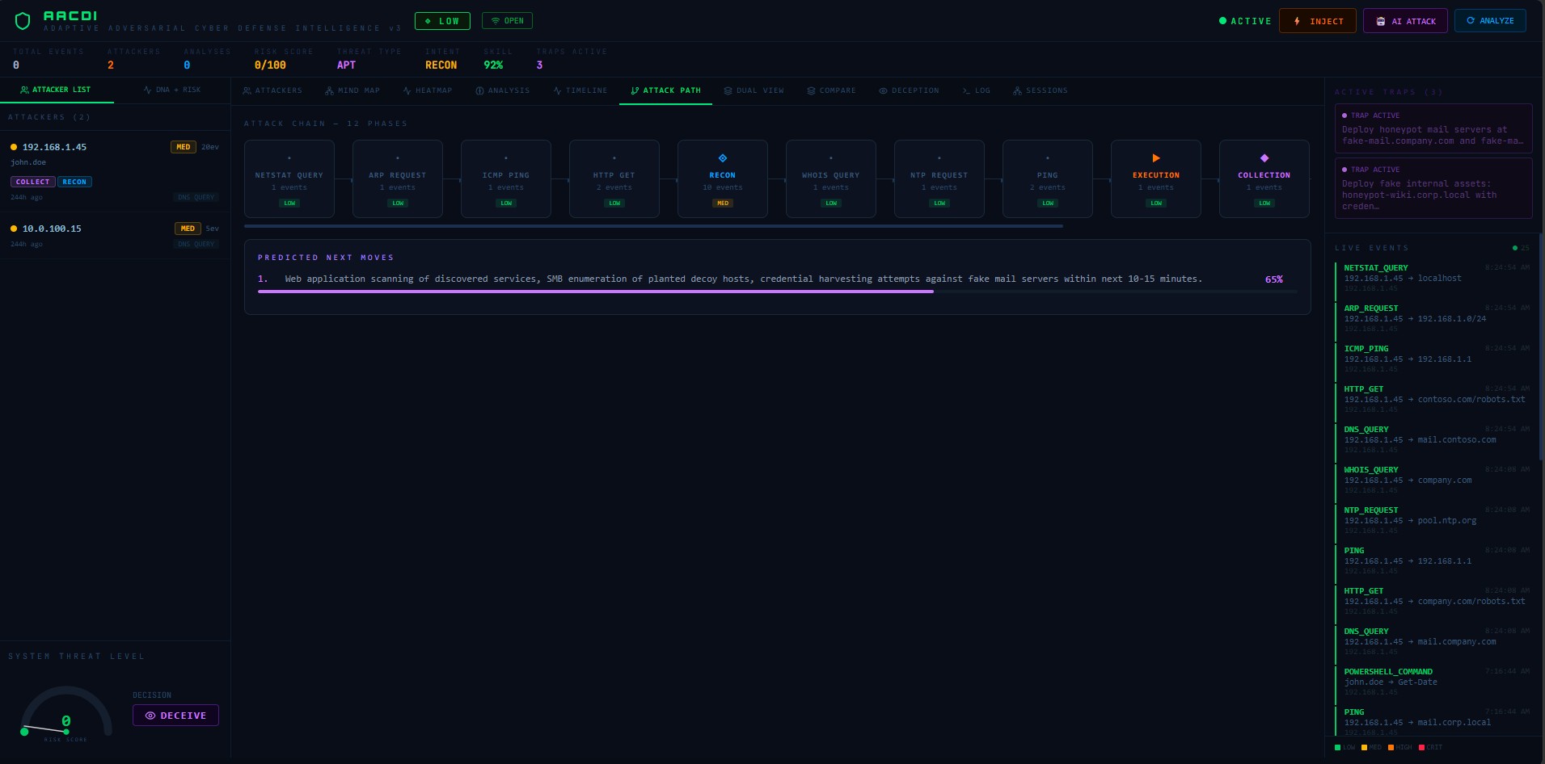Open Compare via its stack icon
The width and height of the screenshot is (1545, 764).
pyautogui.click(x=811, y=90)
